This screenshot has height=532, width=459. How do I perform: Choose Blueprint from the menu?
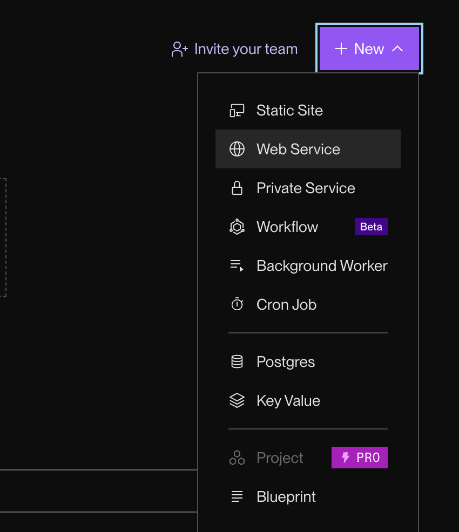point(308,496)
